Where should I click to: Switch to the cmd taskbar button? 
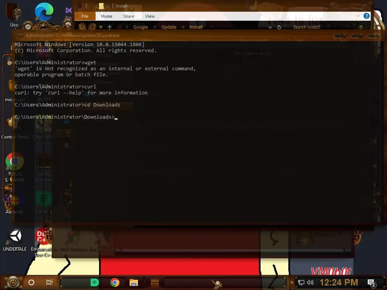click(155, 282)
